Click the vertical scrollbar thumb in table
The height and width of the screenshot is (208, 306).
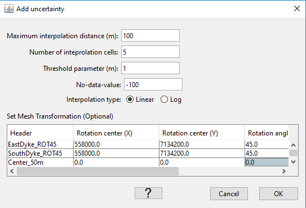click(x=293, y=153)
